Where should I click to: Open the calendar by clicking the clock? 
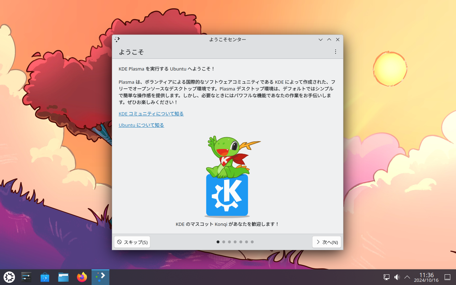426,277
